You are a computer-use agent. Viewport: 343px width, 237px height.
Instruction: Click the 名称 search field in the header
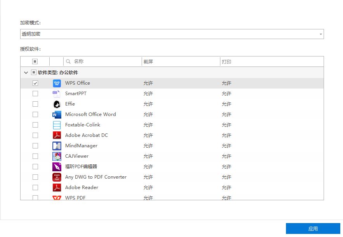pyautogui.click(x=102, y=61)
